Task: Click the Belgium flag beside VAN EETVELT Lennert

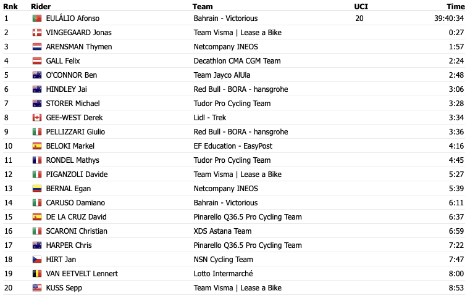Action: [x=37, y=274]
